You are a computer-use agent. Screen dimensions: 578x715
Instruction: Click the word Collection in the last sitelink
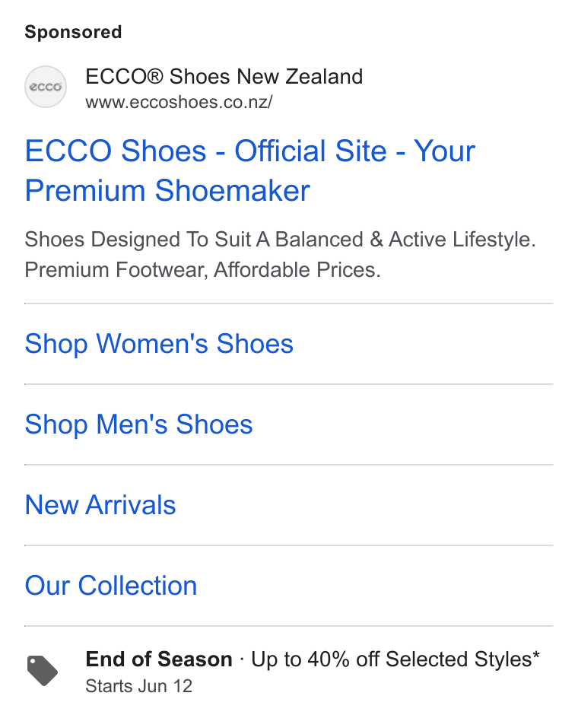point(138,586)
